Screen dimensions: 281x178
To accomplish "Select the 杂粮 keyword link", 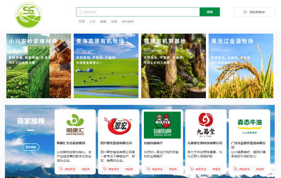I will click(x=114, y=22).
